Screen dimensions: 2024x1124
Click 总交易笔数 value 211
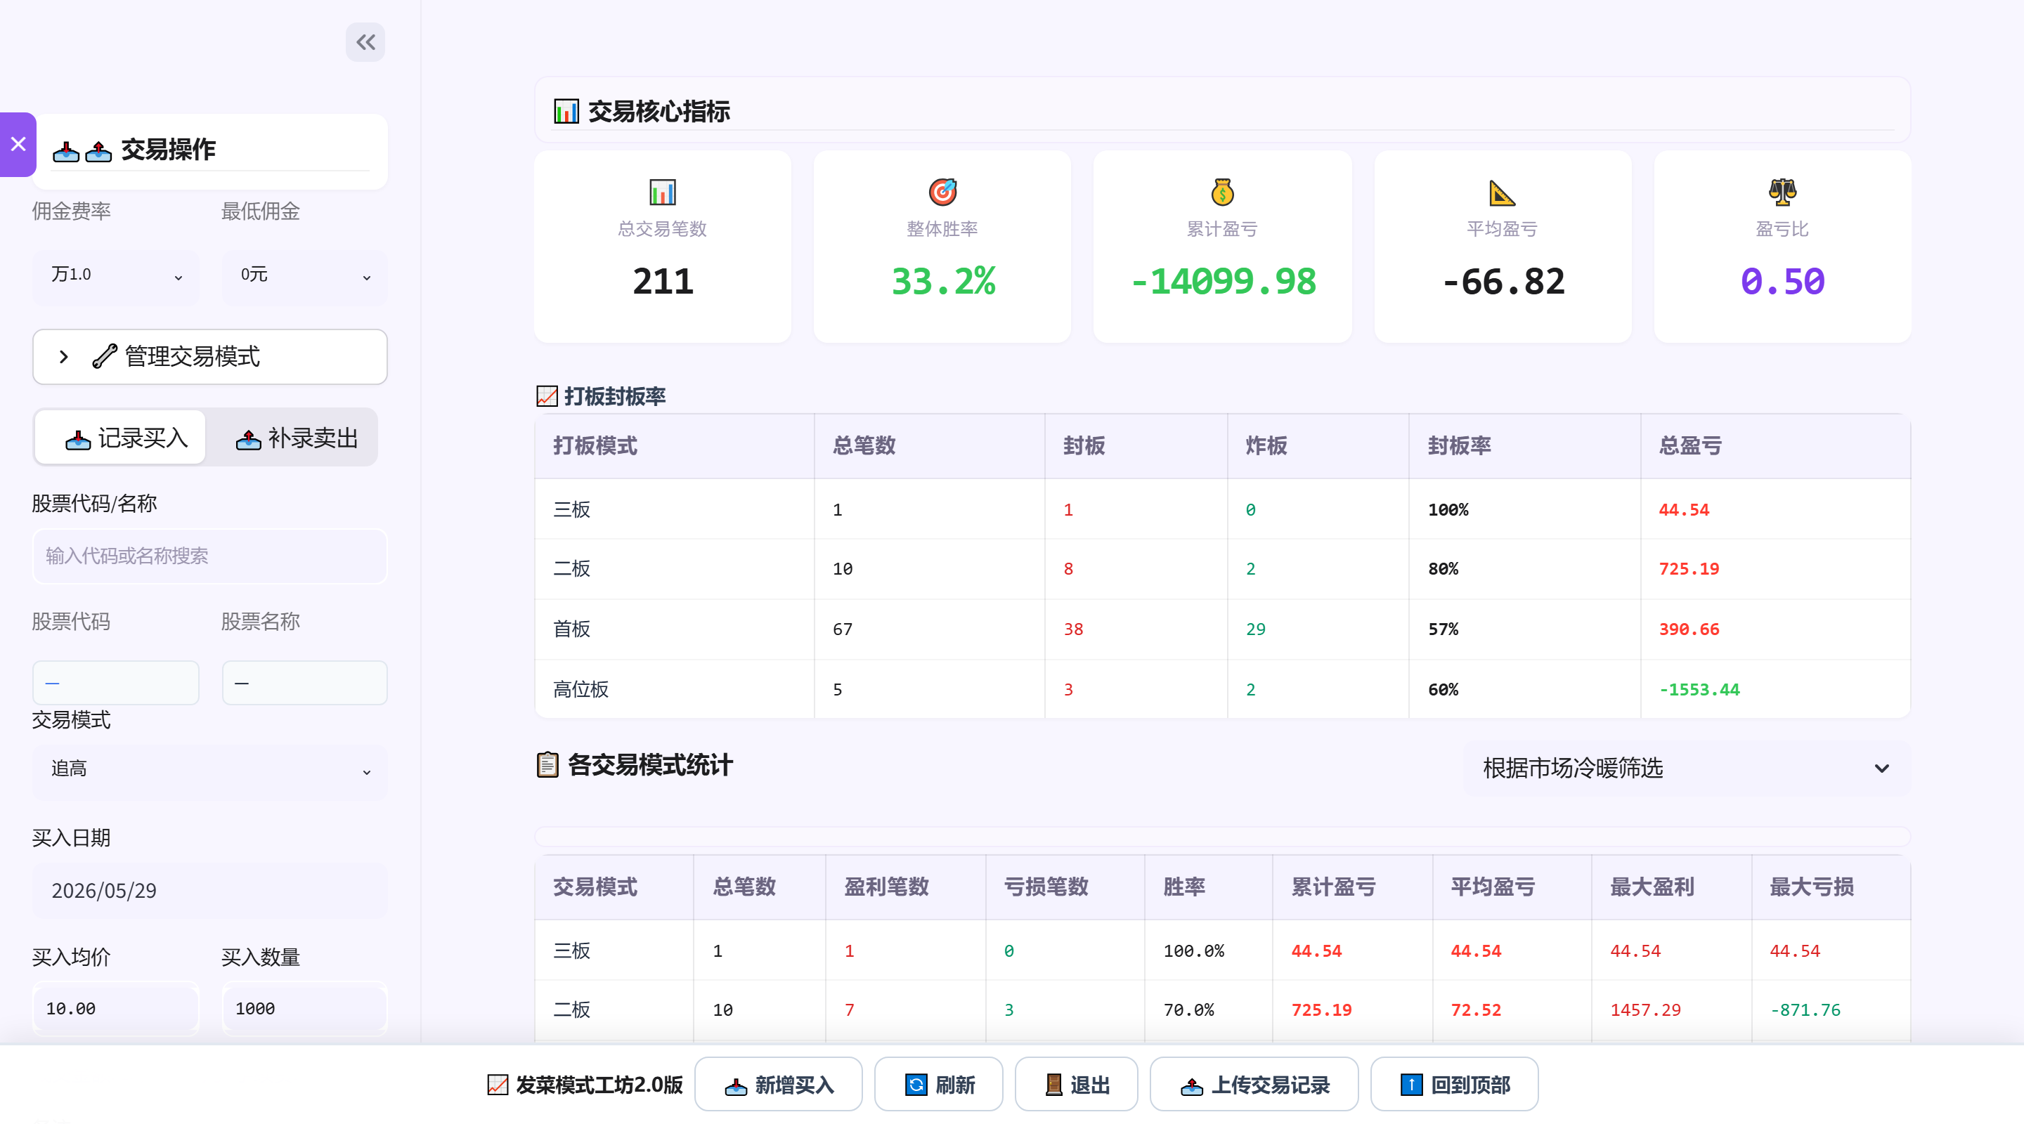(663, 281)
